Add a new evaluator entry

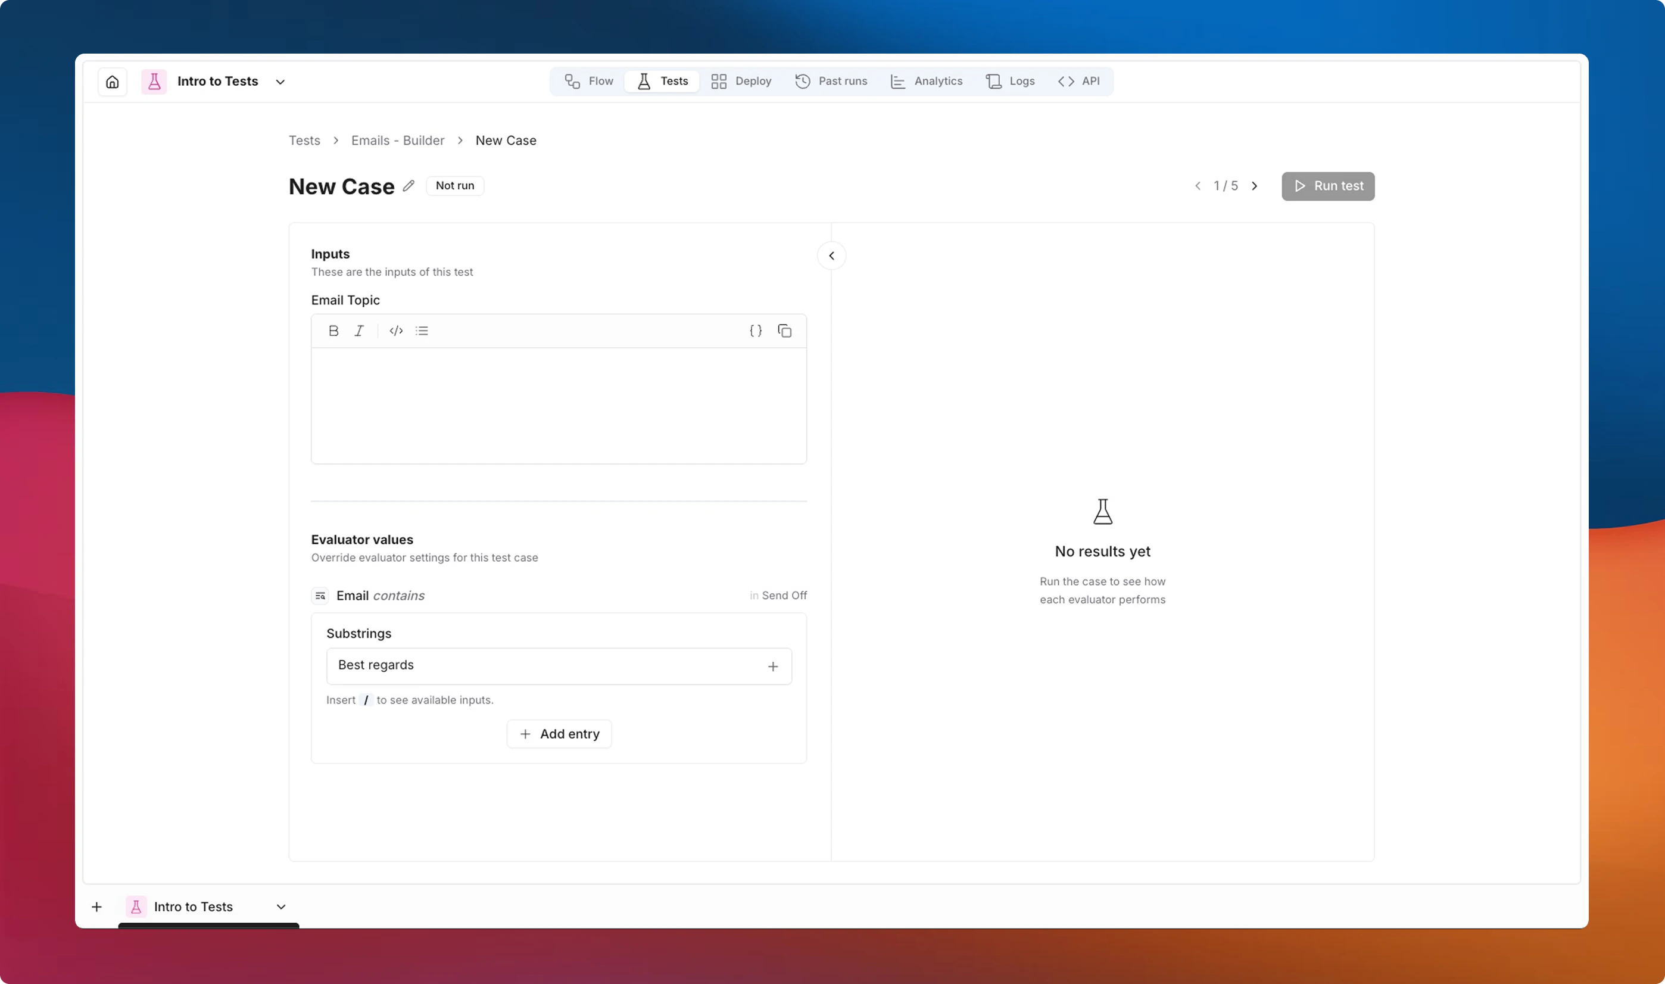tap(559, 733)
